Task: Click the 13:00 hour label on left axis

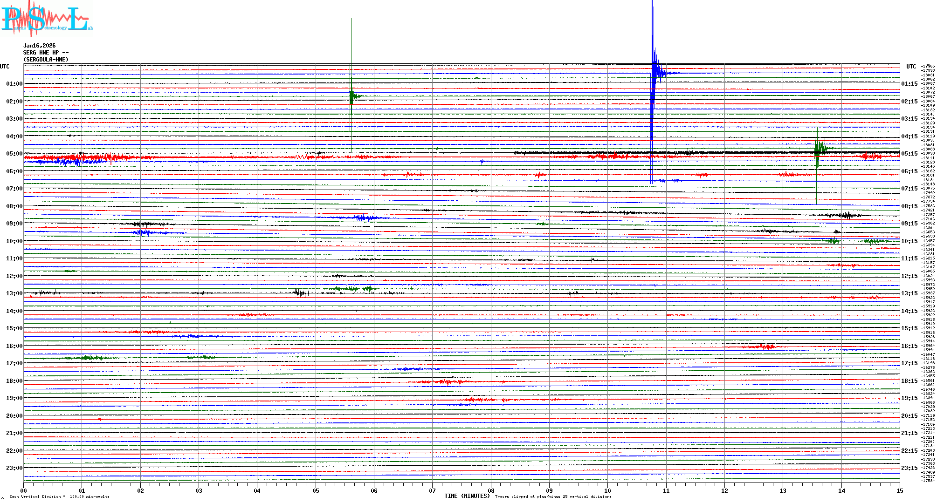Action: tap(14, 293)
